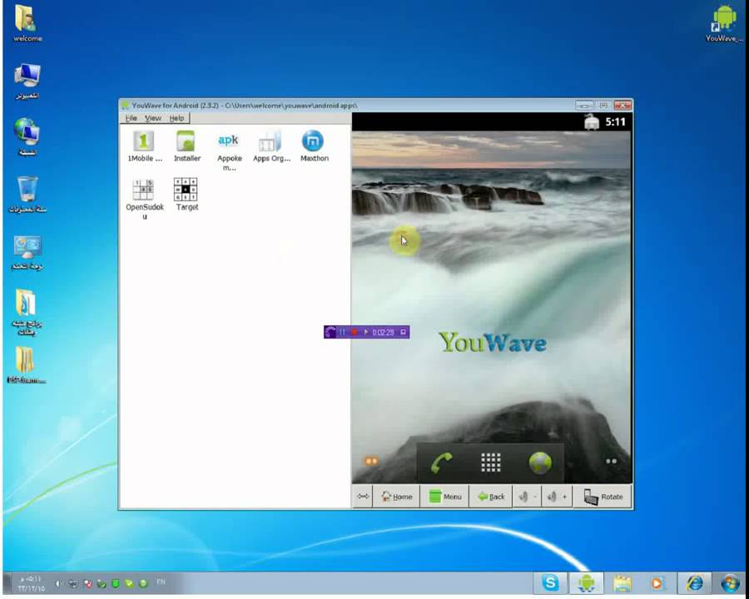
Task: Click the camera icon on recorder bar
Action: tap(403, 332)
